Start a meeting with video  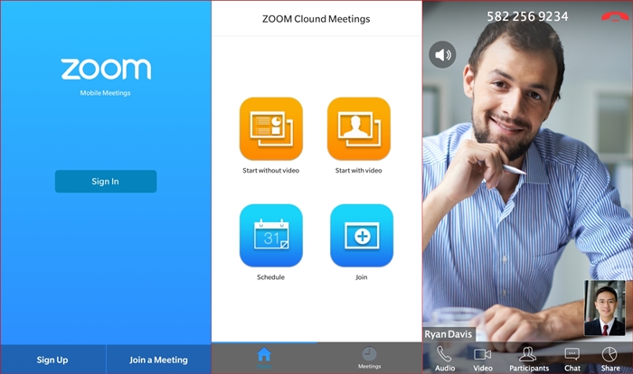tap(358, 128)
